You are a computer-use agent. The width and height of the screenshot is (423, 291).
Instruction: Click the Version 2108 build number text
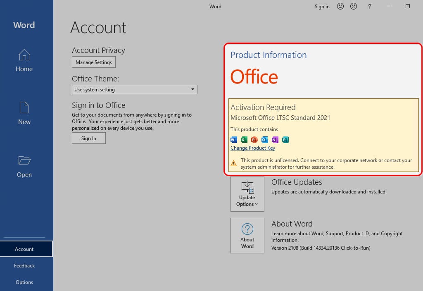tap(321, 248)
